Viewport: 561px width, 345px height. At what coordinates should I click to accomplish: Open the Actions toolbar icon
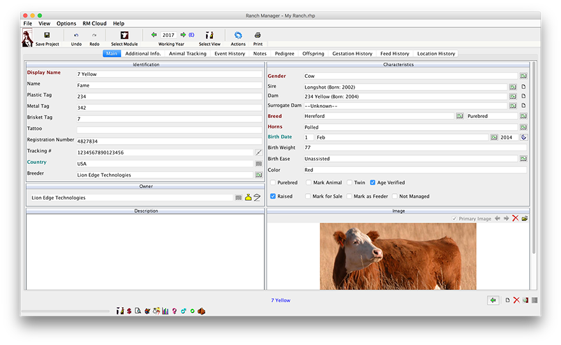click(238, 36)
